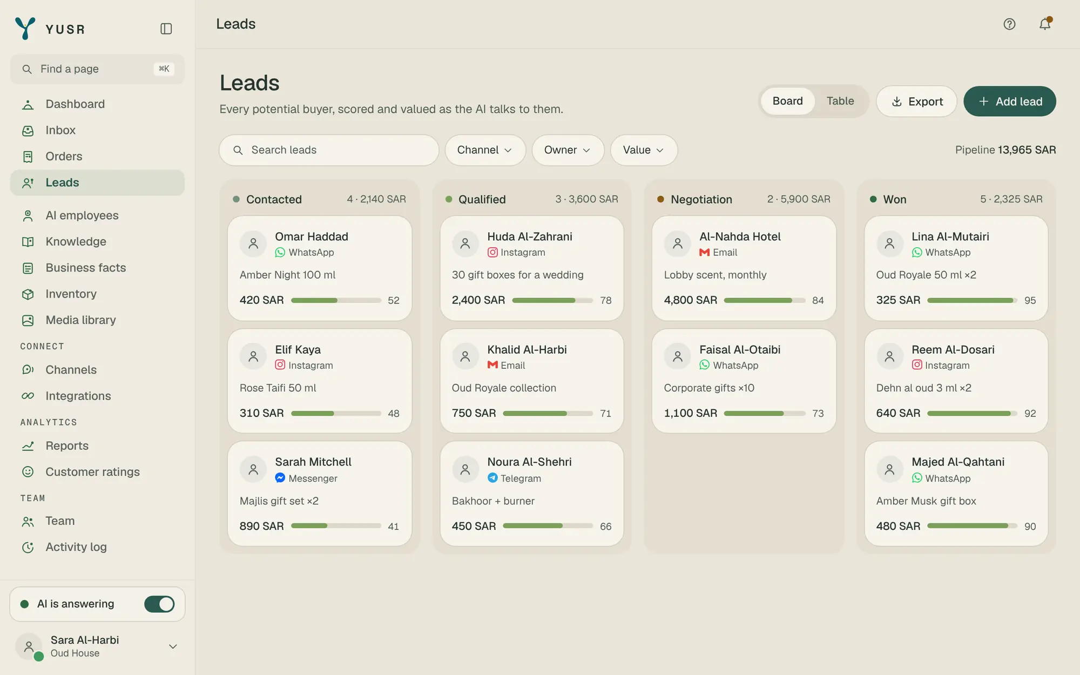Click Lina Al-Mutairi's avatar
The height and width of the screenshot is (675, 1080).
(x=889, y=244)
